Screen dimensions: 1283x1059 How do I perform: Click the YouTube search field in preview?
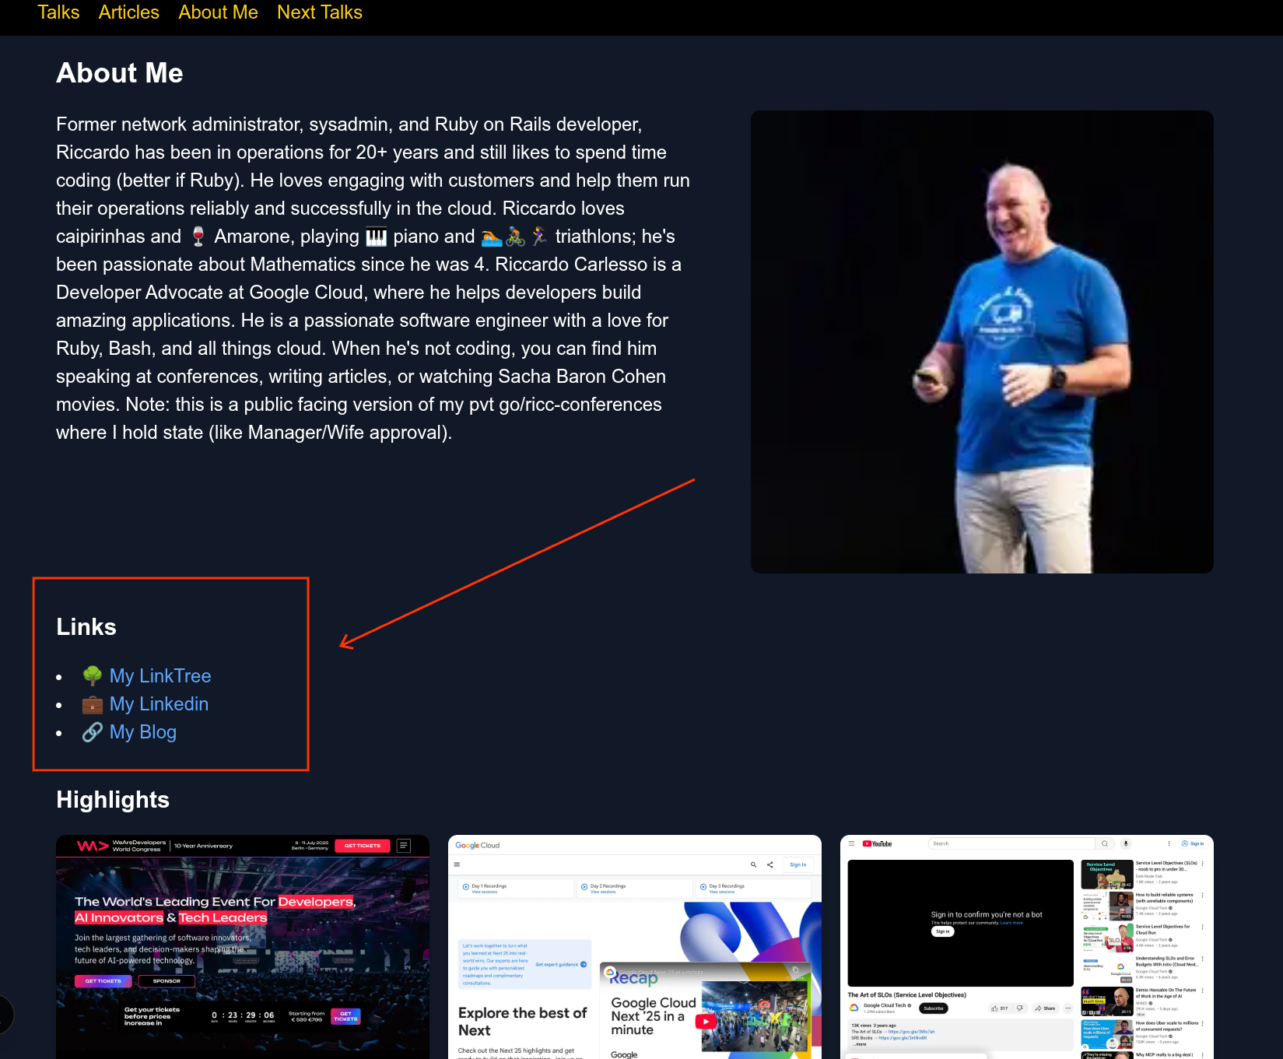(1011, 843)
